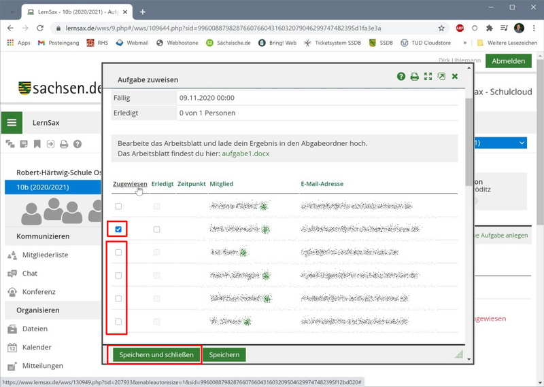
Task: Click the AdBlock Plus extension icon
Action: coord(460,29)
